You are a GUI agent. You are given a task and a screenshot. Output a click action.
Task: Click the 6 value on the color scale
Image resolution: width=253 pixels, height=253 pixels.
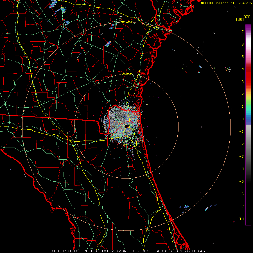click(x=243, y=44)
